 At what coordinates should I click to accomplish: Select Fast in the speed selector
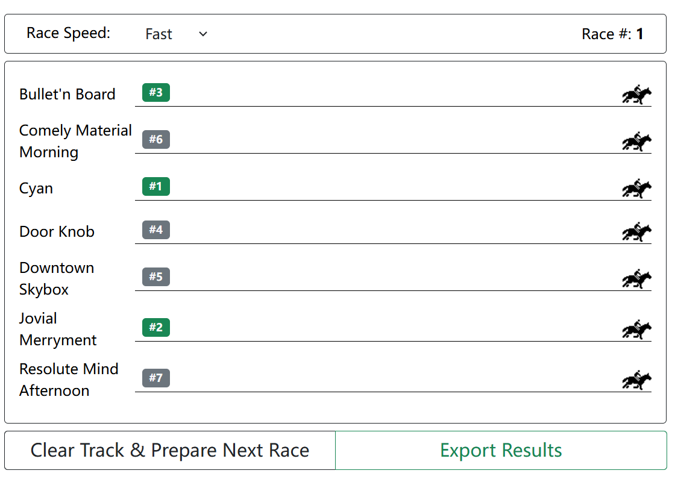click(159, 34)
